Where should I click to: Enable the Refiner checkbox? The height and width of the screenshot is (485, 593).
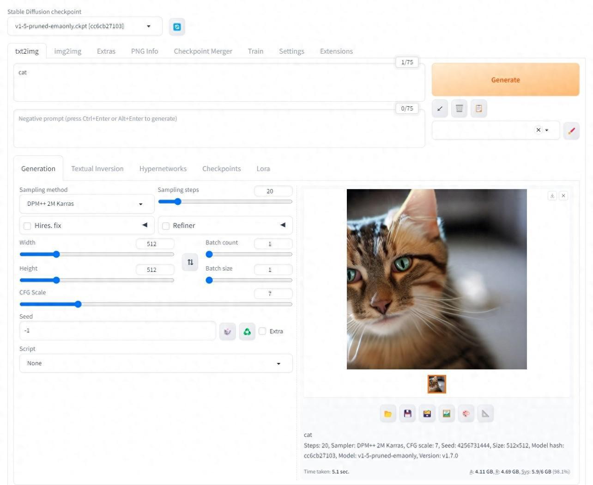tap(166, 226)
